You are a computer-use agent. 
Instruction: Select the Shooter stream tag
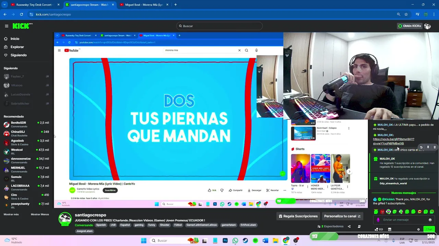click(165, 225)
